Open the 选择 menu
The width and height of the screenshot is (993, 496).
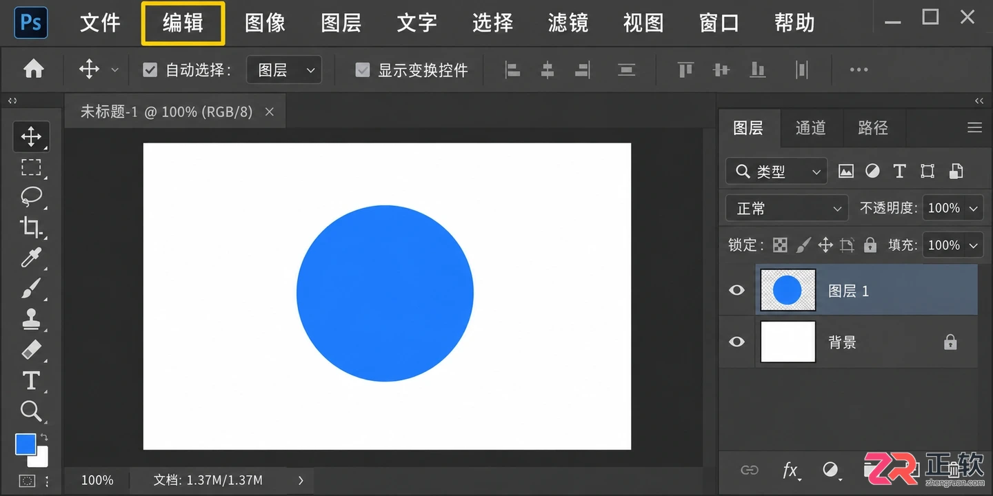pyautogui.click(x=492, y=23)
